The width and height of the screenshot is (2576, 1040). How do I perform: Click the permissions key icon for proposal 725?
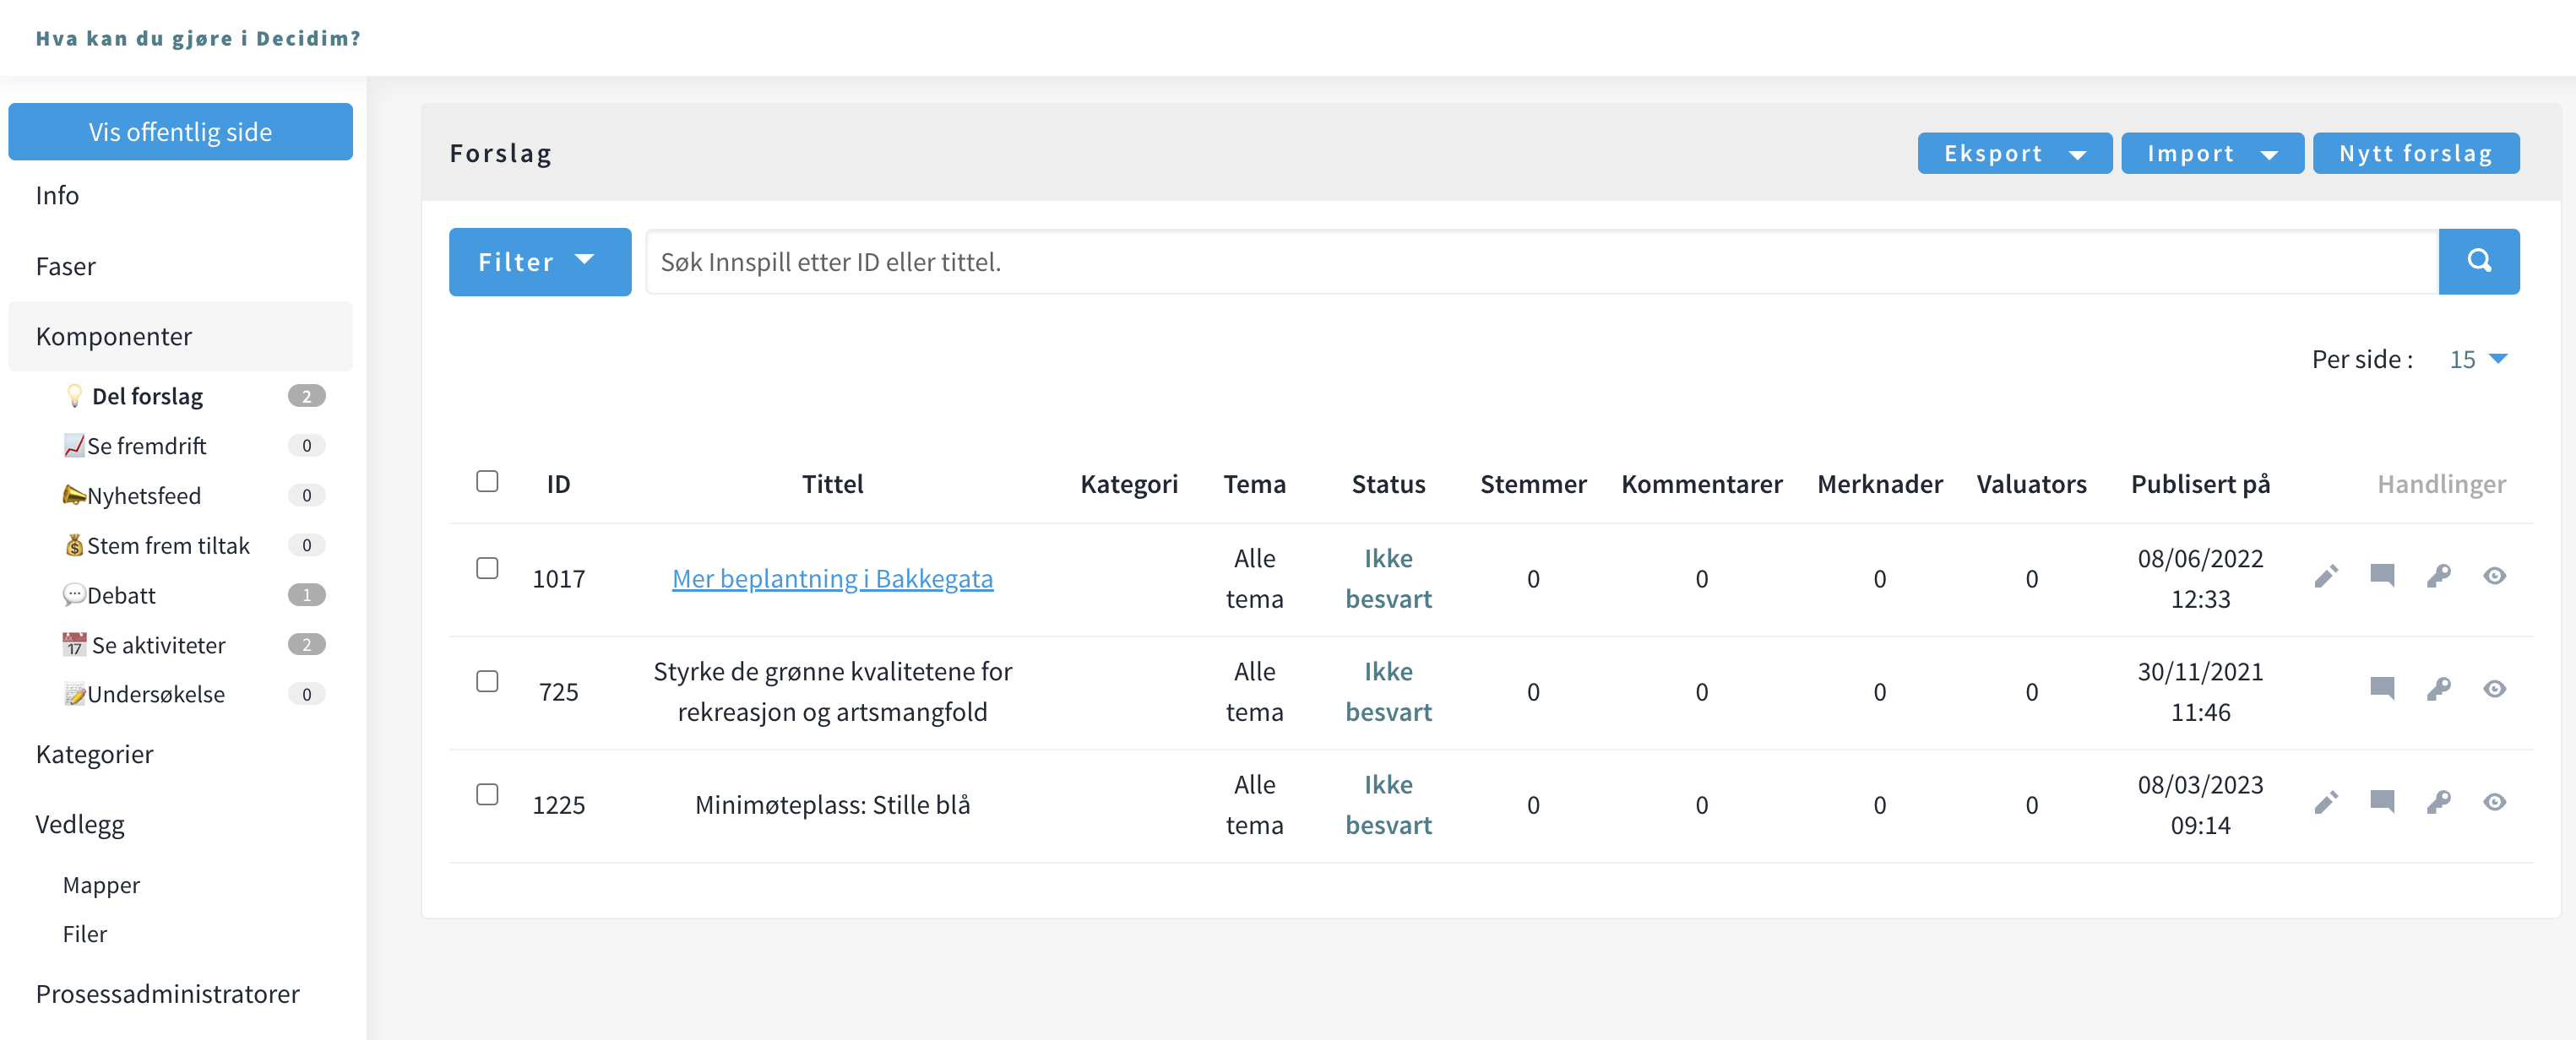coord(2438,690)
